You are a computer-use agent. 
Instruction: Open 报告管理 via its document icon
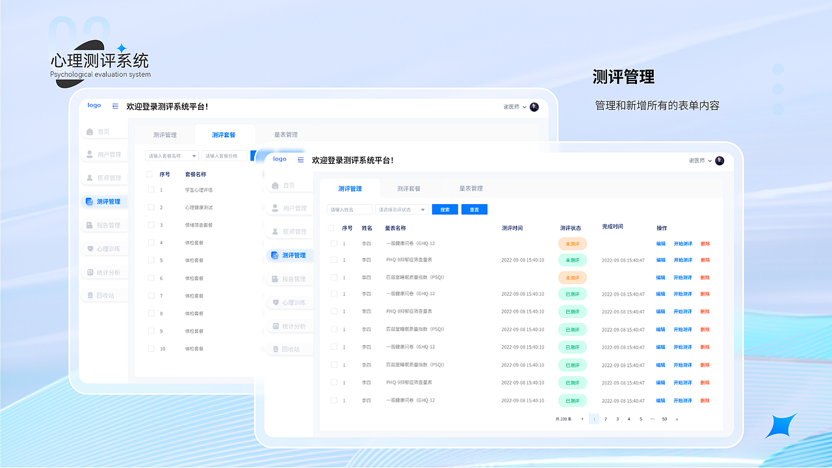276,278
